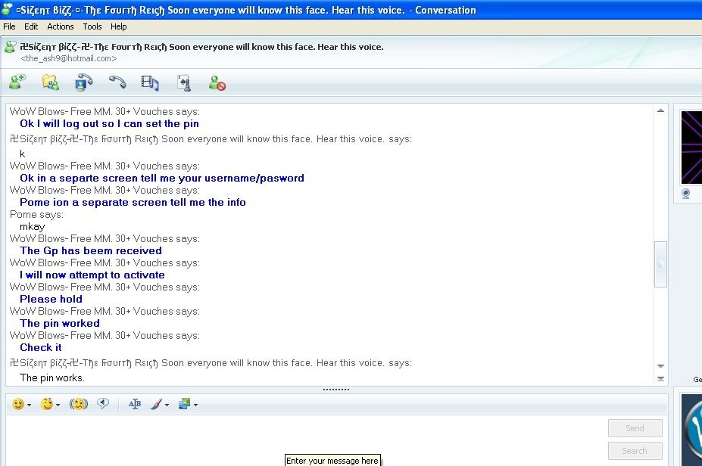Screen dimensions: 702x466
Task: Click the Send button
Action: pyautogui.click(x=635, y=428)
